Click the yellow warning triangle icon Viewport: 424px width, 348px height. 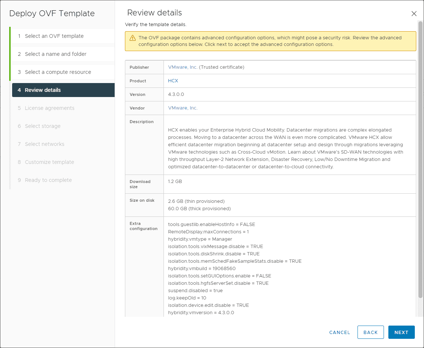133,38
